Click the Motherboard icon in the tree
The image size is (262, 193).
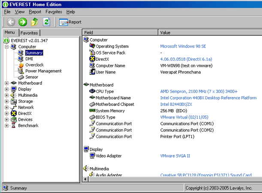(x=14, y=83)
